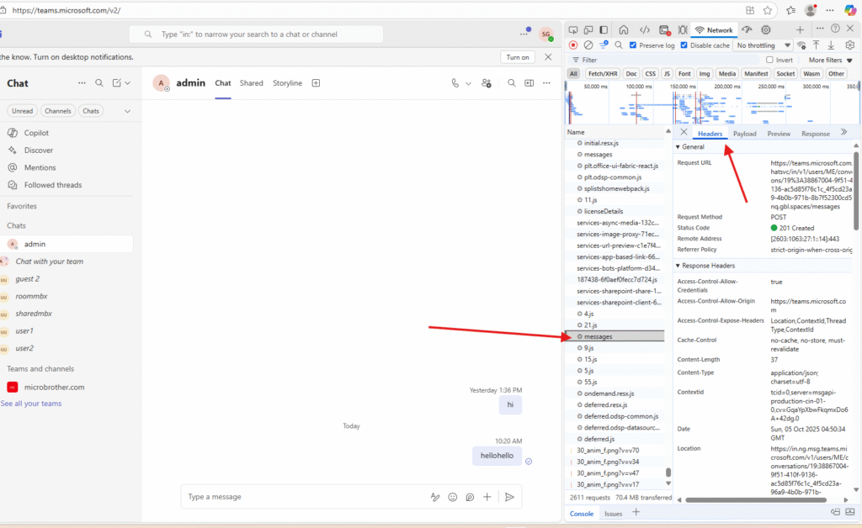Toggle the Disable cache checkbox
The width and height of the screenshot is (862, 528).
click(684, 45)
